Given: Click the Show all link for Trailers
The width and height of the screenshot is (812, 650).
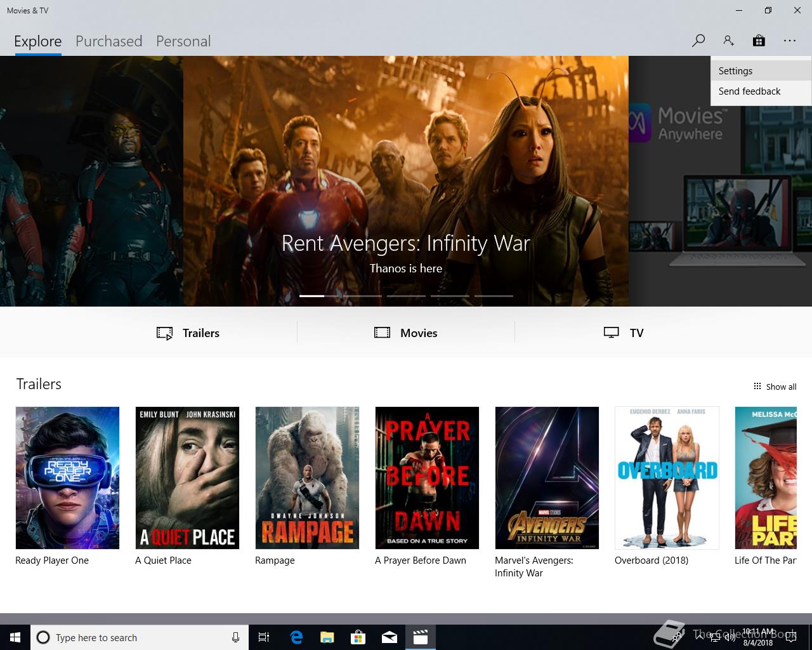Looking at the screenshot, I should 781,387.
